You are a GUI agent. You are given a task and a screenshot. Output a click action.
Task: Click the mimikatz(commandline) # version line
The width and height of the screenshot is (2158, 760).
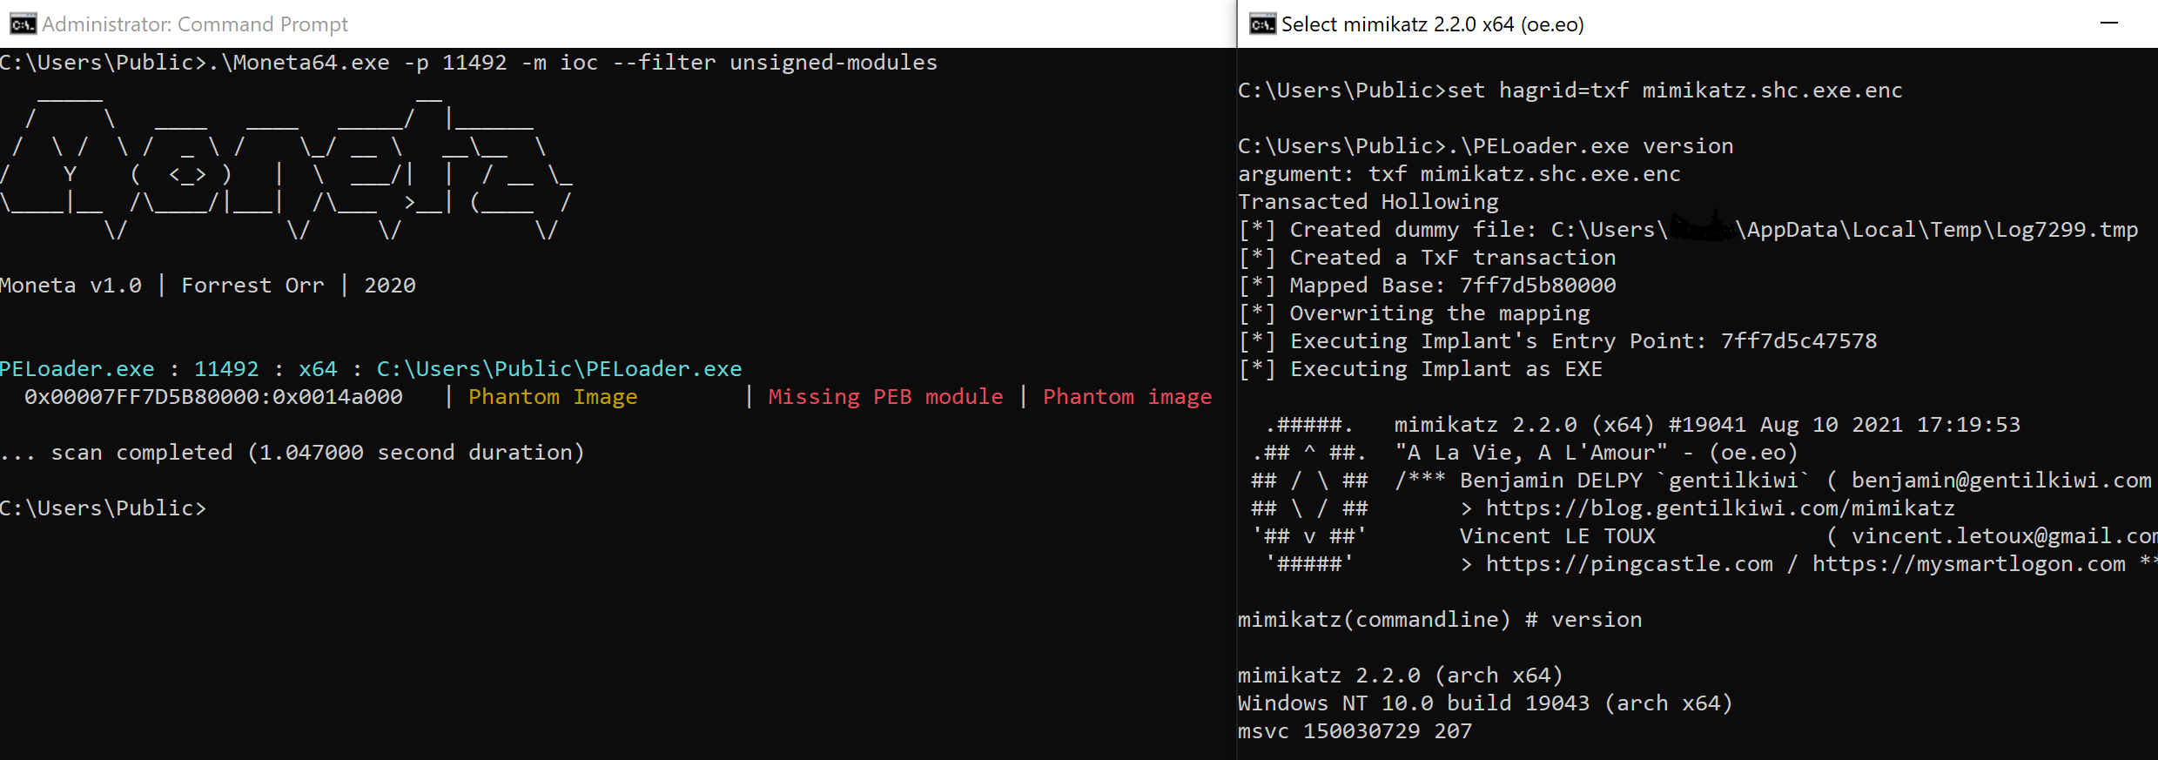point(1440,620)
